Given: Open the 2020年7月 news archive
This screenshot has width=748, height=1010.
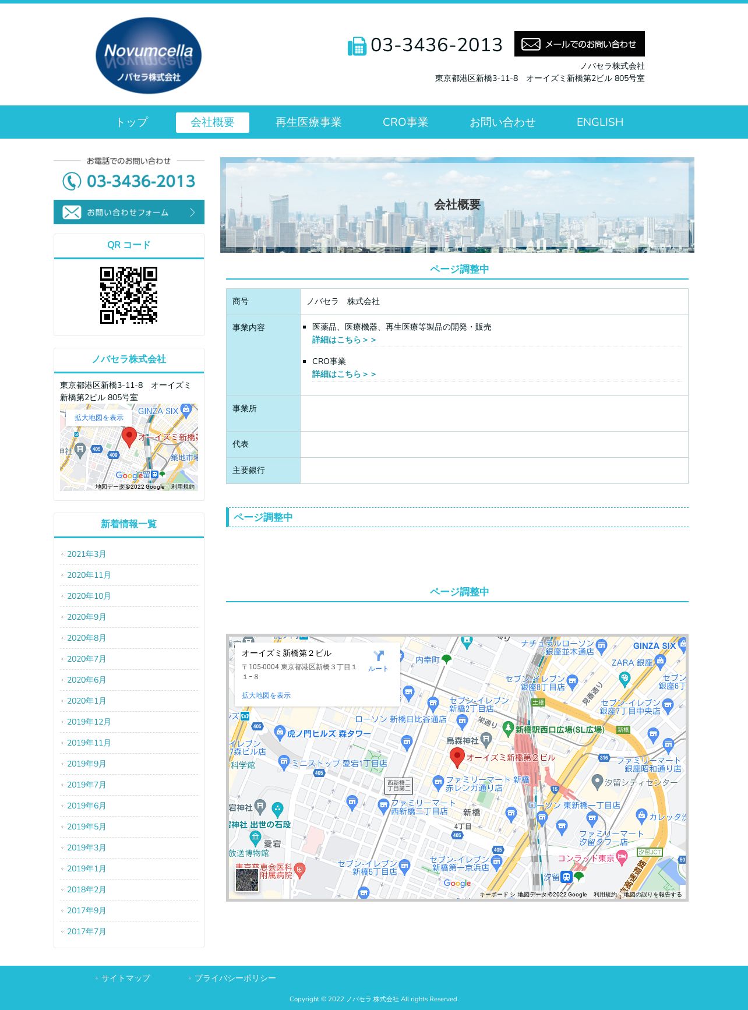Looking at the screenshot, I should 87,659.
